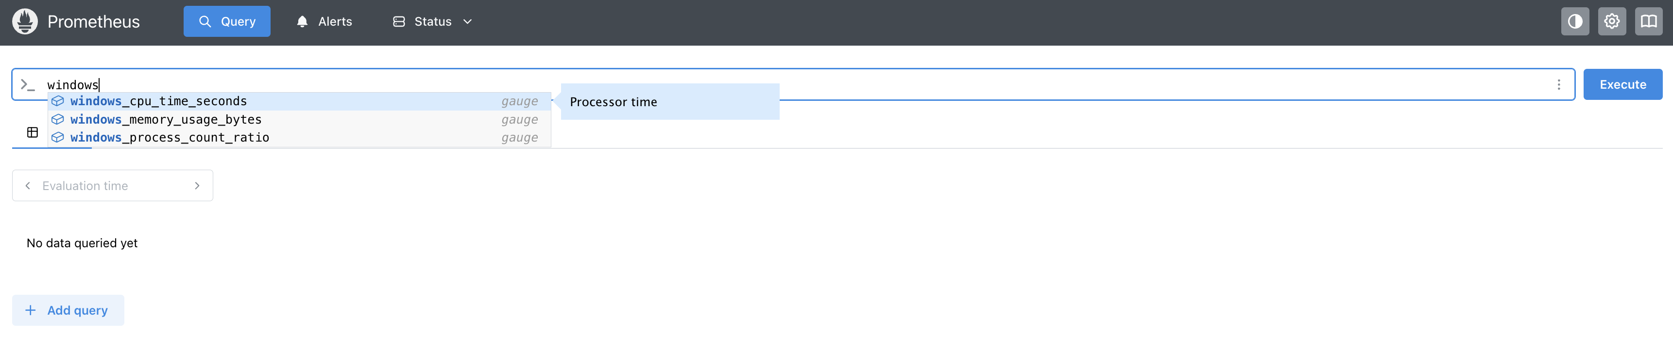Switch to the Query tab

pos(227,21)
